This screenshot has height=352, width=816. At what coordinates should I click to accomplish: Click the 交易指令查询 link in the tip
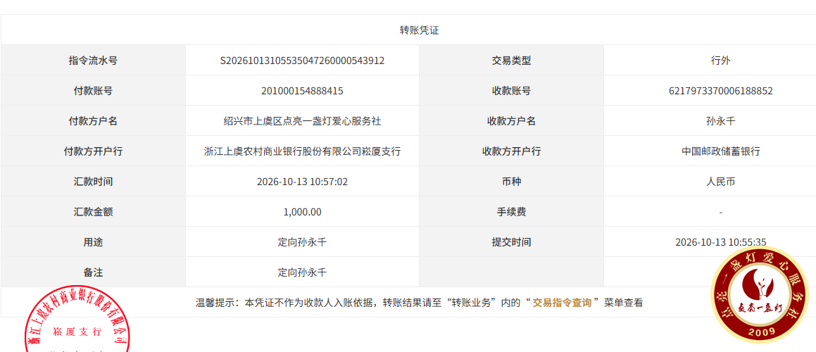point(562,303)
